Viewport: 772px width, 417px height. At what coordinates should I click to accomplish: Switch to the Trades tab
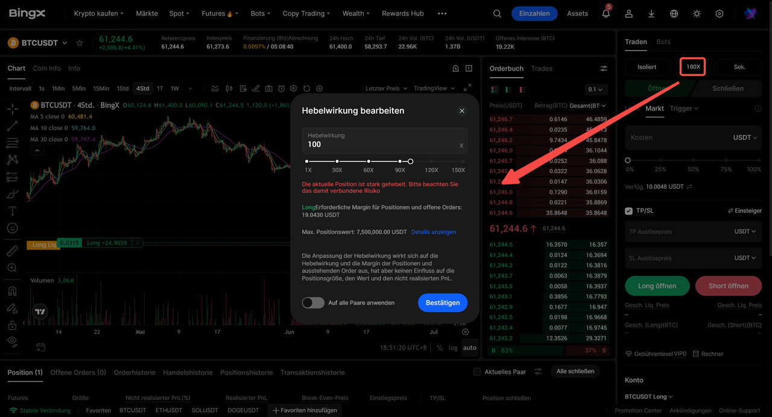(x=542, y=69)
